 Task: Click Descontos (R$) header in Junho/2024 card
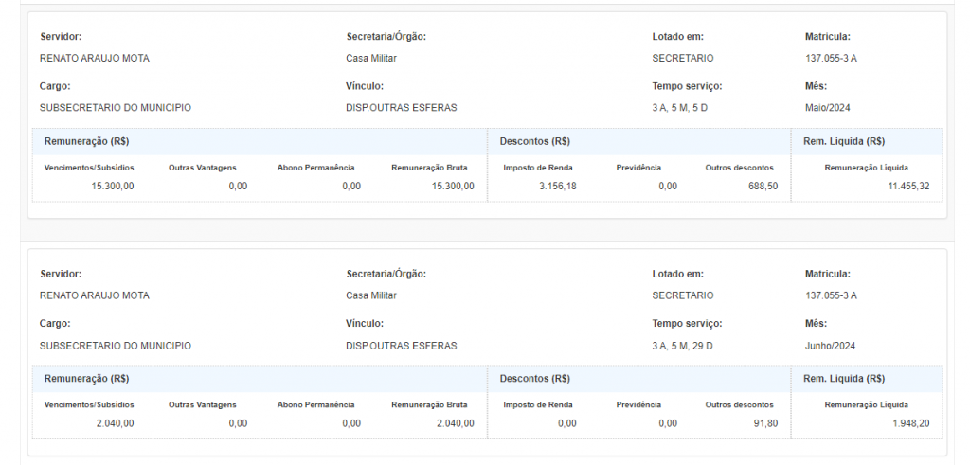[x=534, y=379]
